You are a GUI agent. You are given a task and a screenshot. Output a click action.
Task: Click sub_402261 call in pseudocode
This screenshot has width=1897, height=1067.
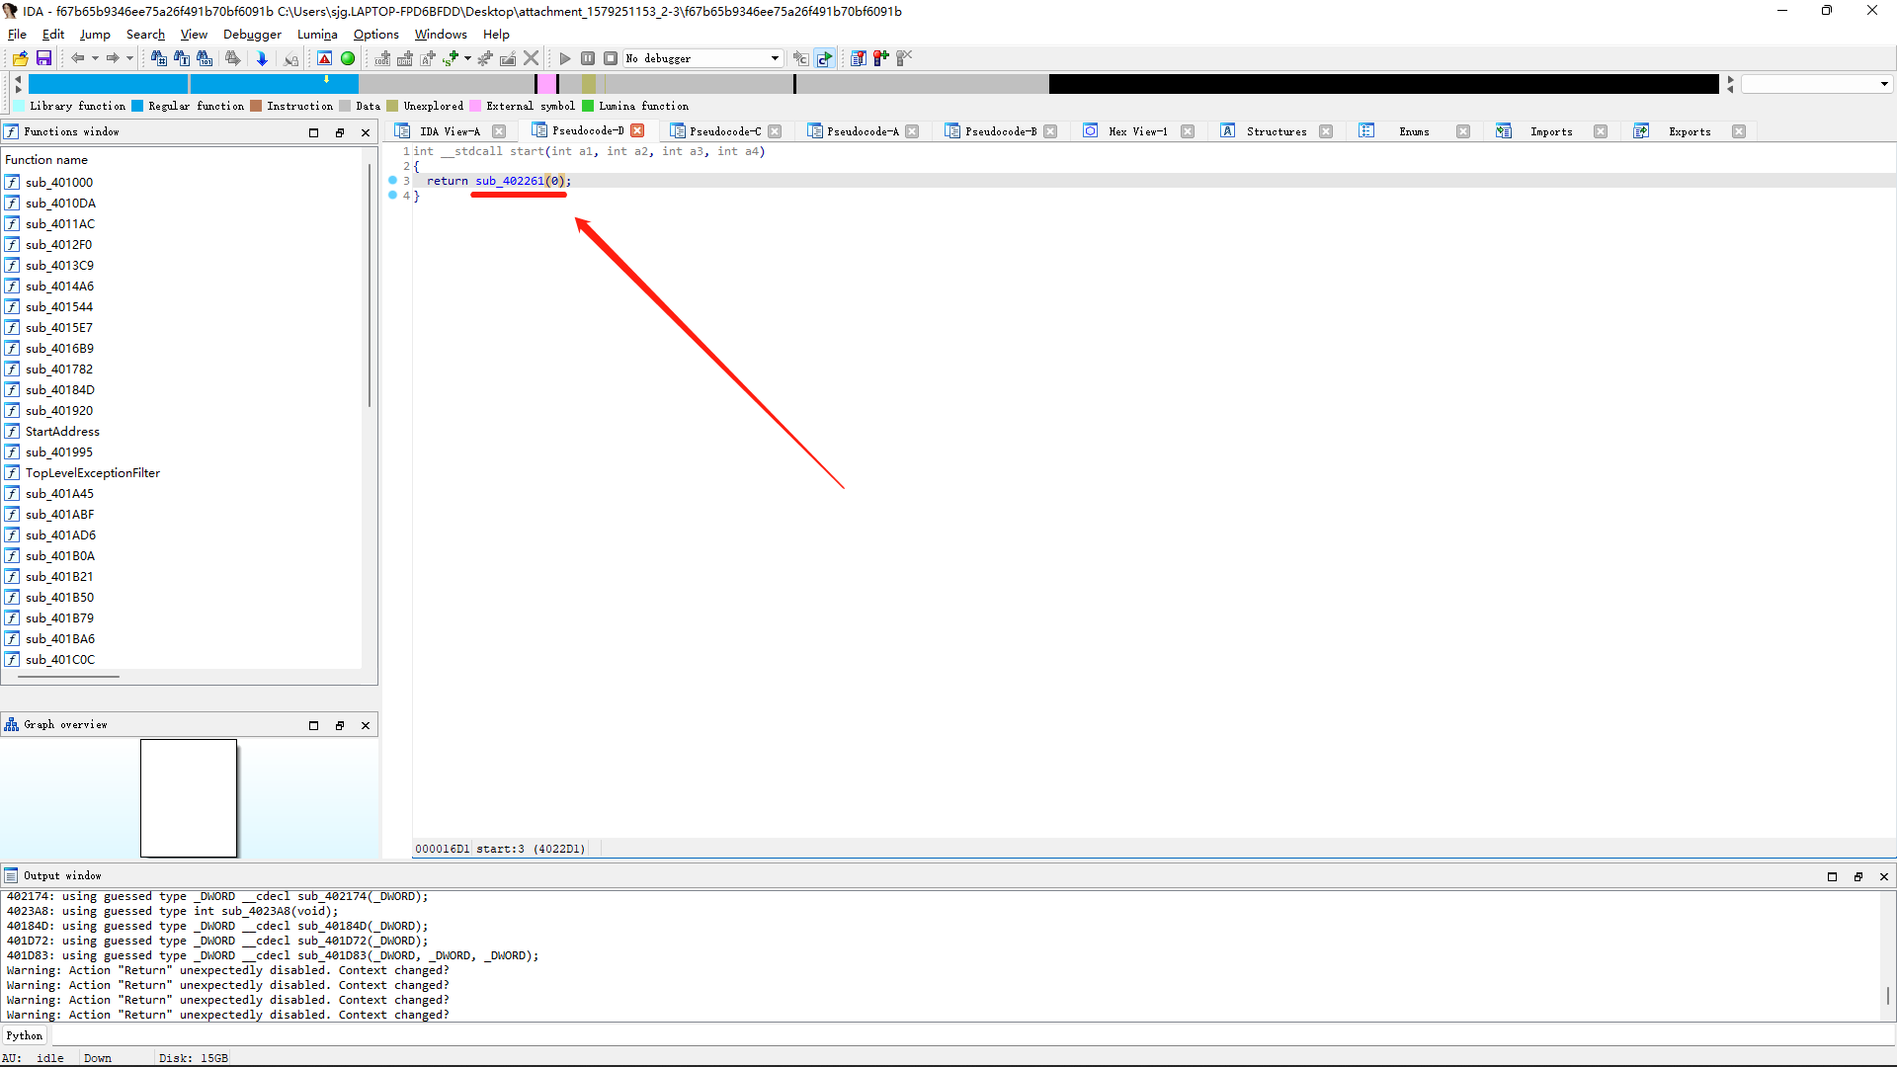[509, 181]
